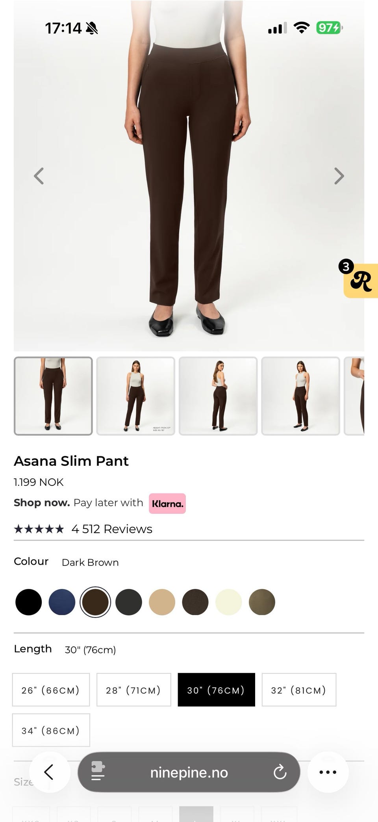Go to the previous product image
This screenshot has width=378, height=822.
click(x=39, y=176)
